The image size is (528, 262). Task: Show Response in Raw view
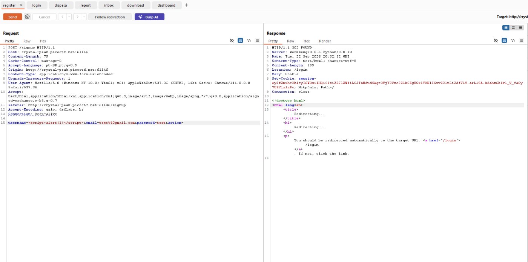point(290,41)
